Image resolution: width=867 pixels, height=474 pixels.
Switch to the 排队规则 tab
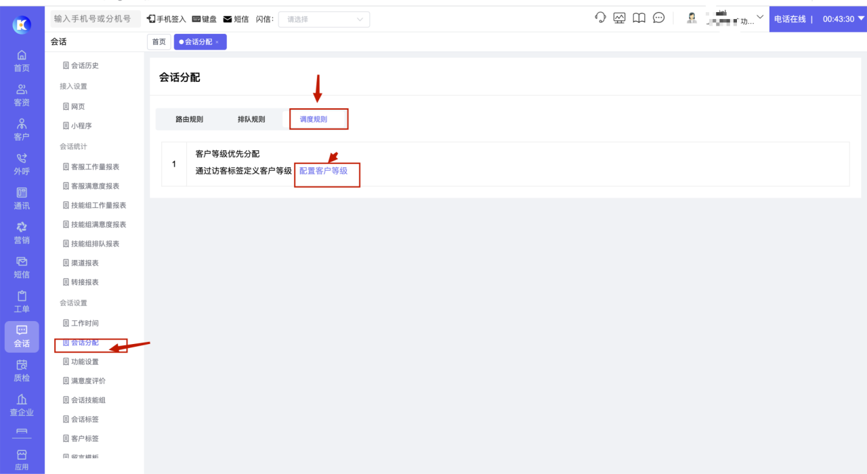point(251,119)
